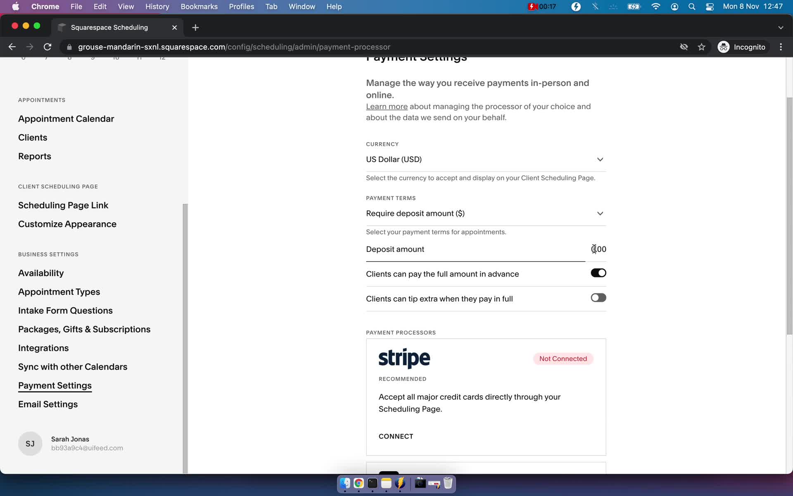Open the Trash in the dock
The height and width of the screenshot is (496, 793).
(x=448, y=483)
